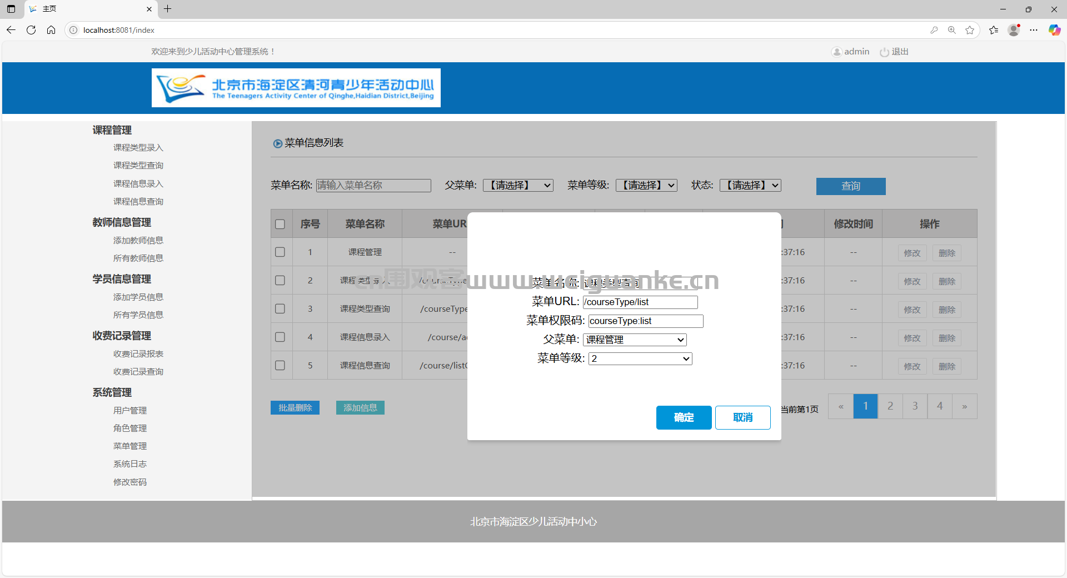Open the dialog 父菜单 dropdown
The width and height of the screenshot is (1067, 578).
(x=635, y=340)
